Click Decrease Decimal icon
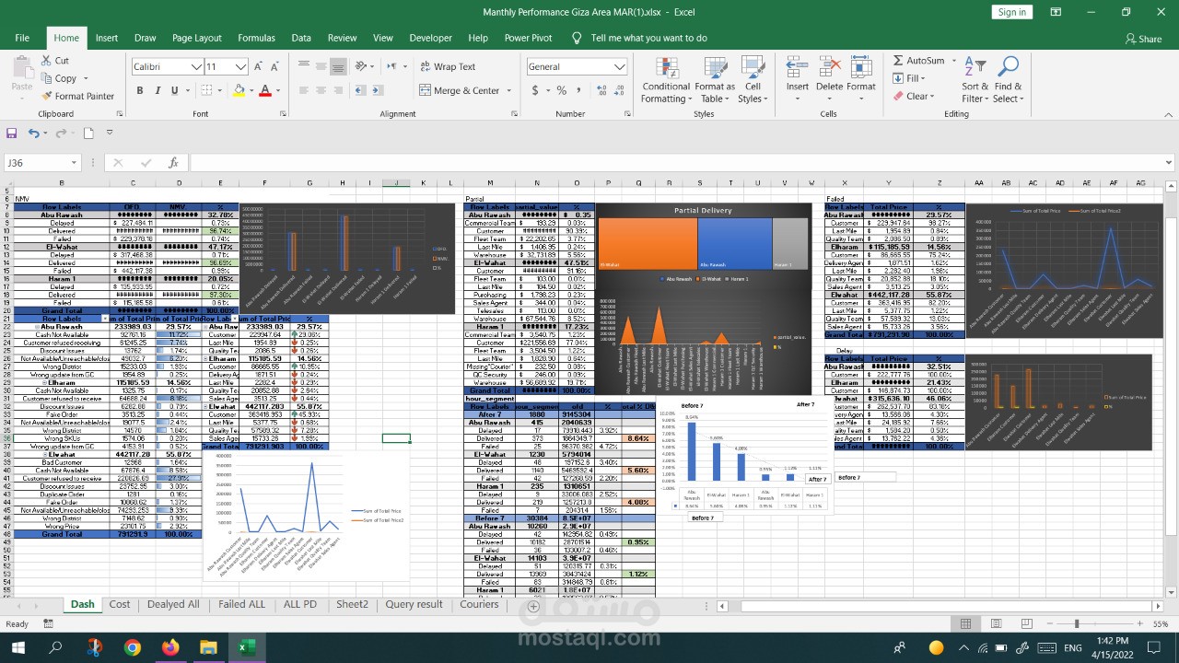Screen dimensions: 1179x663 tap(618, 90)
